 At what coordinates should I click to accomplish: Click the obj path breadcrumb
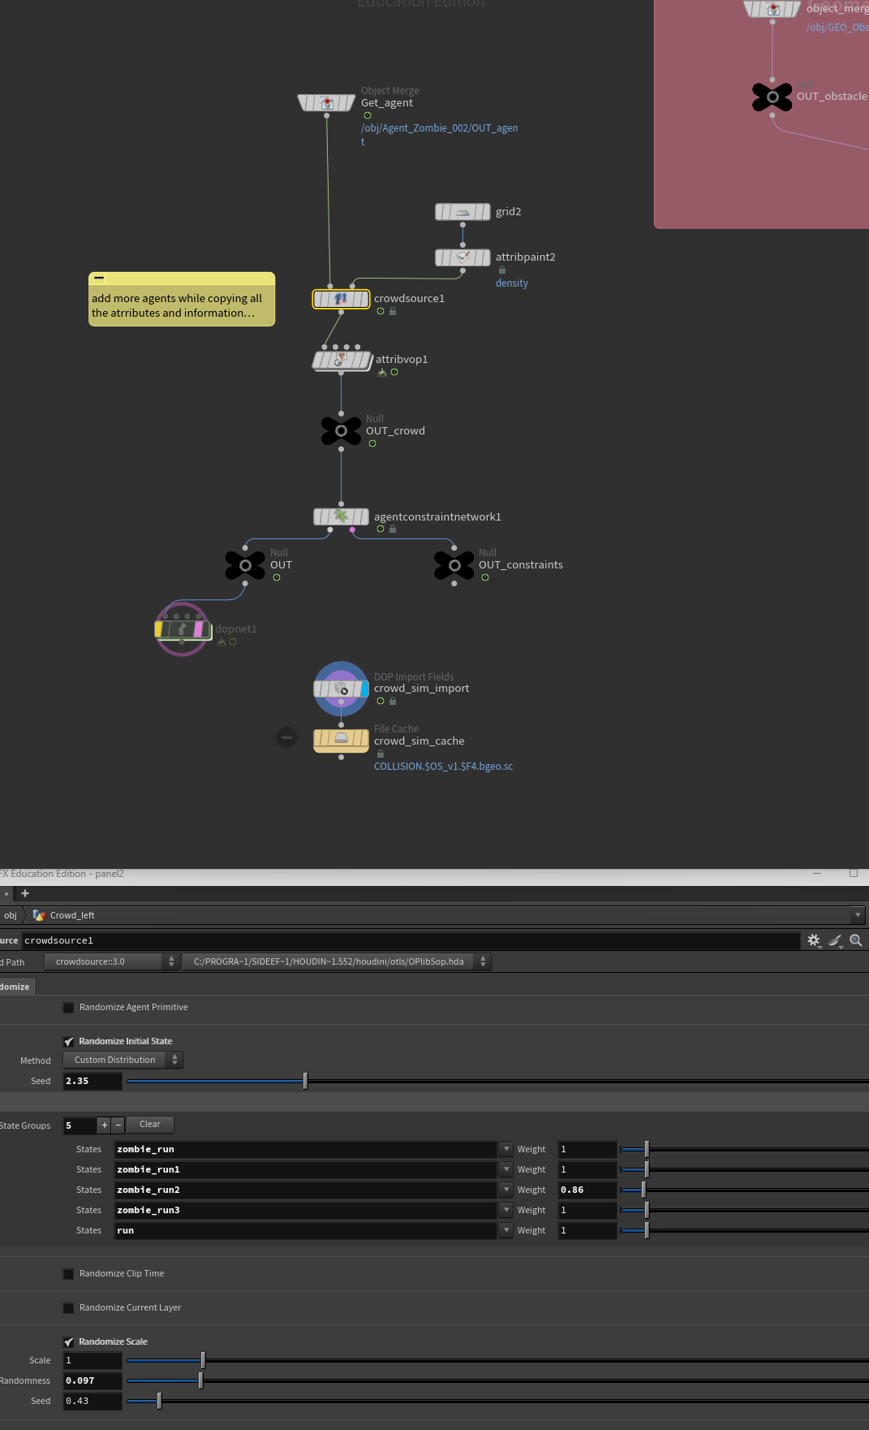11,915
